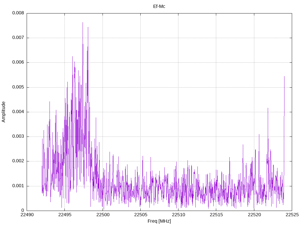Click the Amplitude axis label
The width and height of the screenshot is (300, 225).
4,112
